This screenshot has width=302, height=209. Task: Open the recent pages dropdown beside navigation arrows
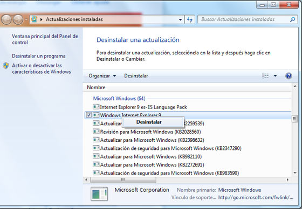pyautogui.click(x=26, y=19)
